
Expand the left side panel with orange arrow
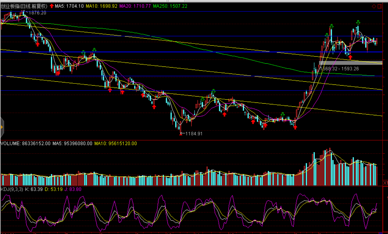(x=2, y=127)
